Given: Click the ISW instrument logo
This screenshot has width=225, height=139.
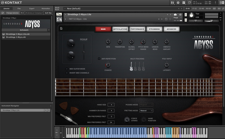Looking at the screenshot, I should tap(59, 19).
